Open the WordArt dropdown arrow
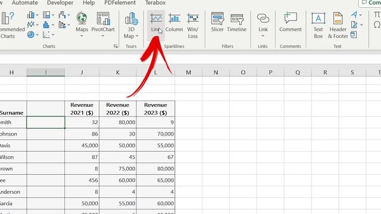The image size is (381, 214). 361,15
